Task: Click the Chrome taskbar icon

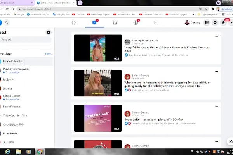Action: click(40, 152)
